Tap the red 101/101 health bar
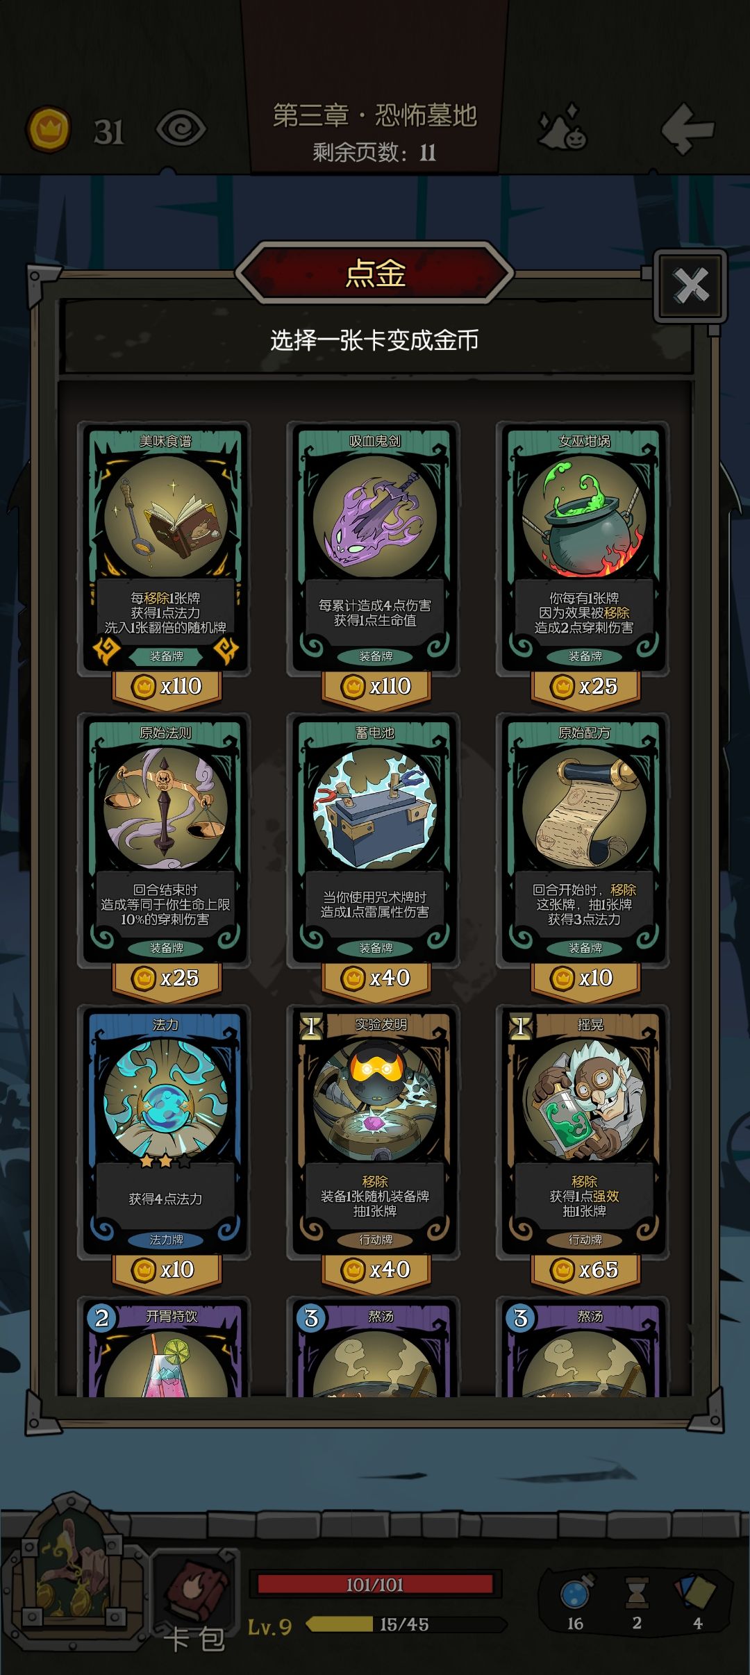750x1675 pixels. click(375, 1585)
